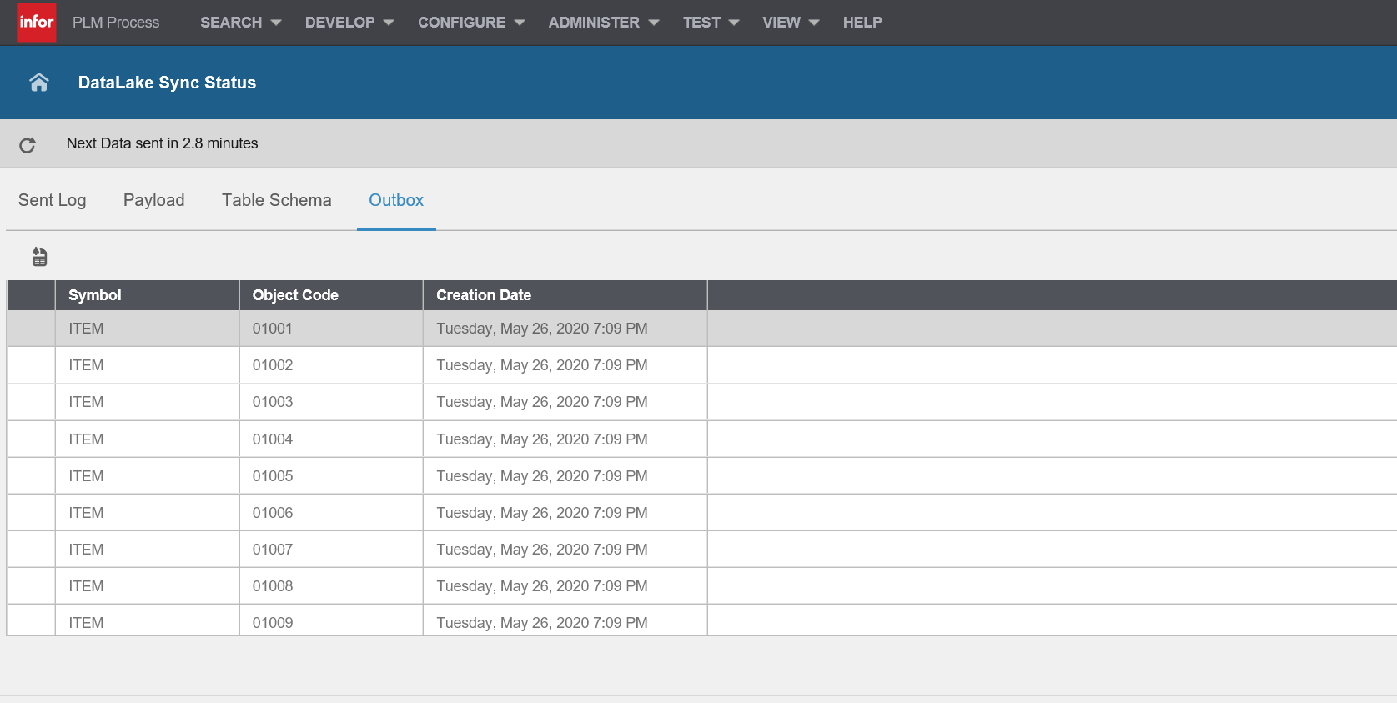The image size is (1397, 703).
Task: Switch to the Payload tab
Action: [x=154, y=200]
